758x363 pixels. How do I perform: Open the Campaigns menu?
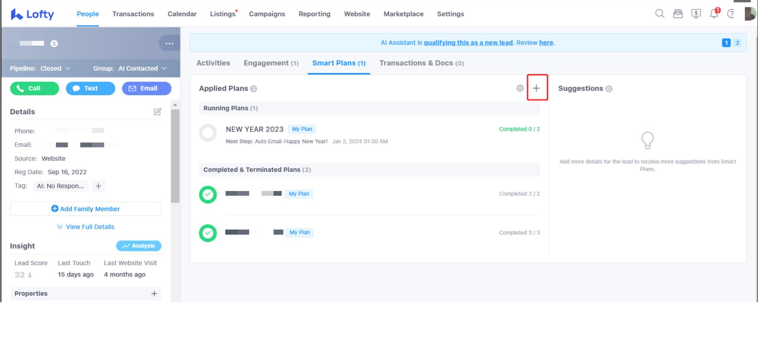click(267, 14)
